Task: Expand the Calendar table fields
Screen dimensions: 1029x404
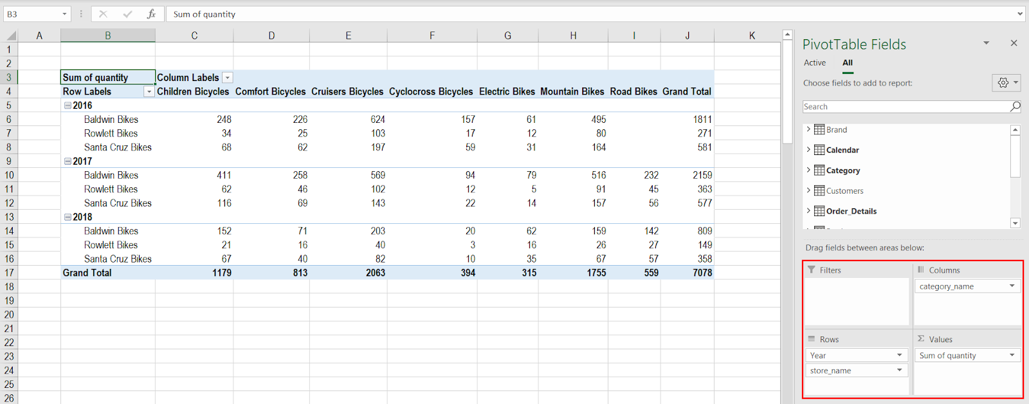Action: [x=808, y=150]
